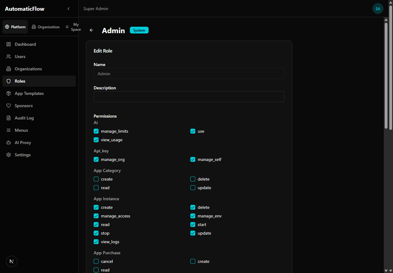Click the outer browser scrollbar thumb

[x=391, y=68]
